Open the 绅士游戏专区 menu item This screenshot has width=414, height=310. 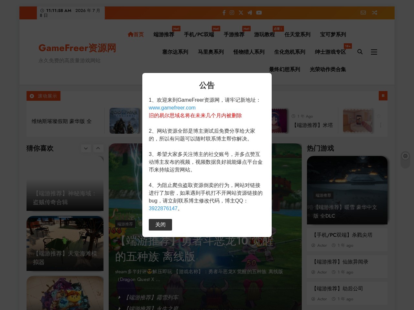(331, 52)
